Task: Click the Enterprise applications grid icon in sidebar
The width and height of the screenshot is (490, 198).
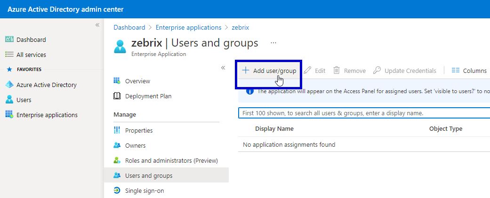Action: click(9, 114)
